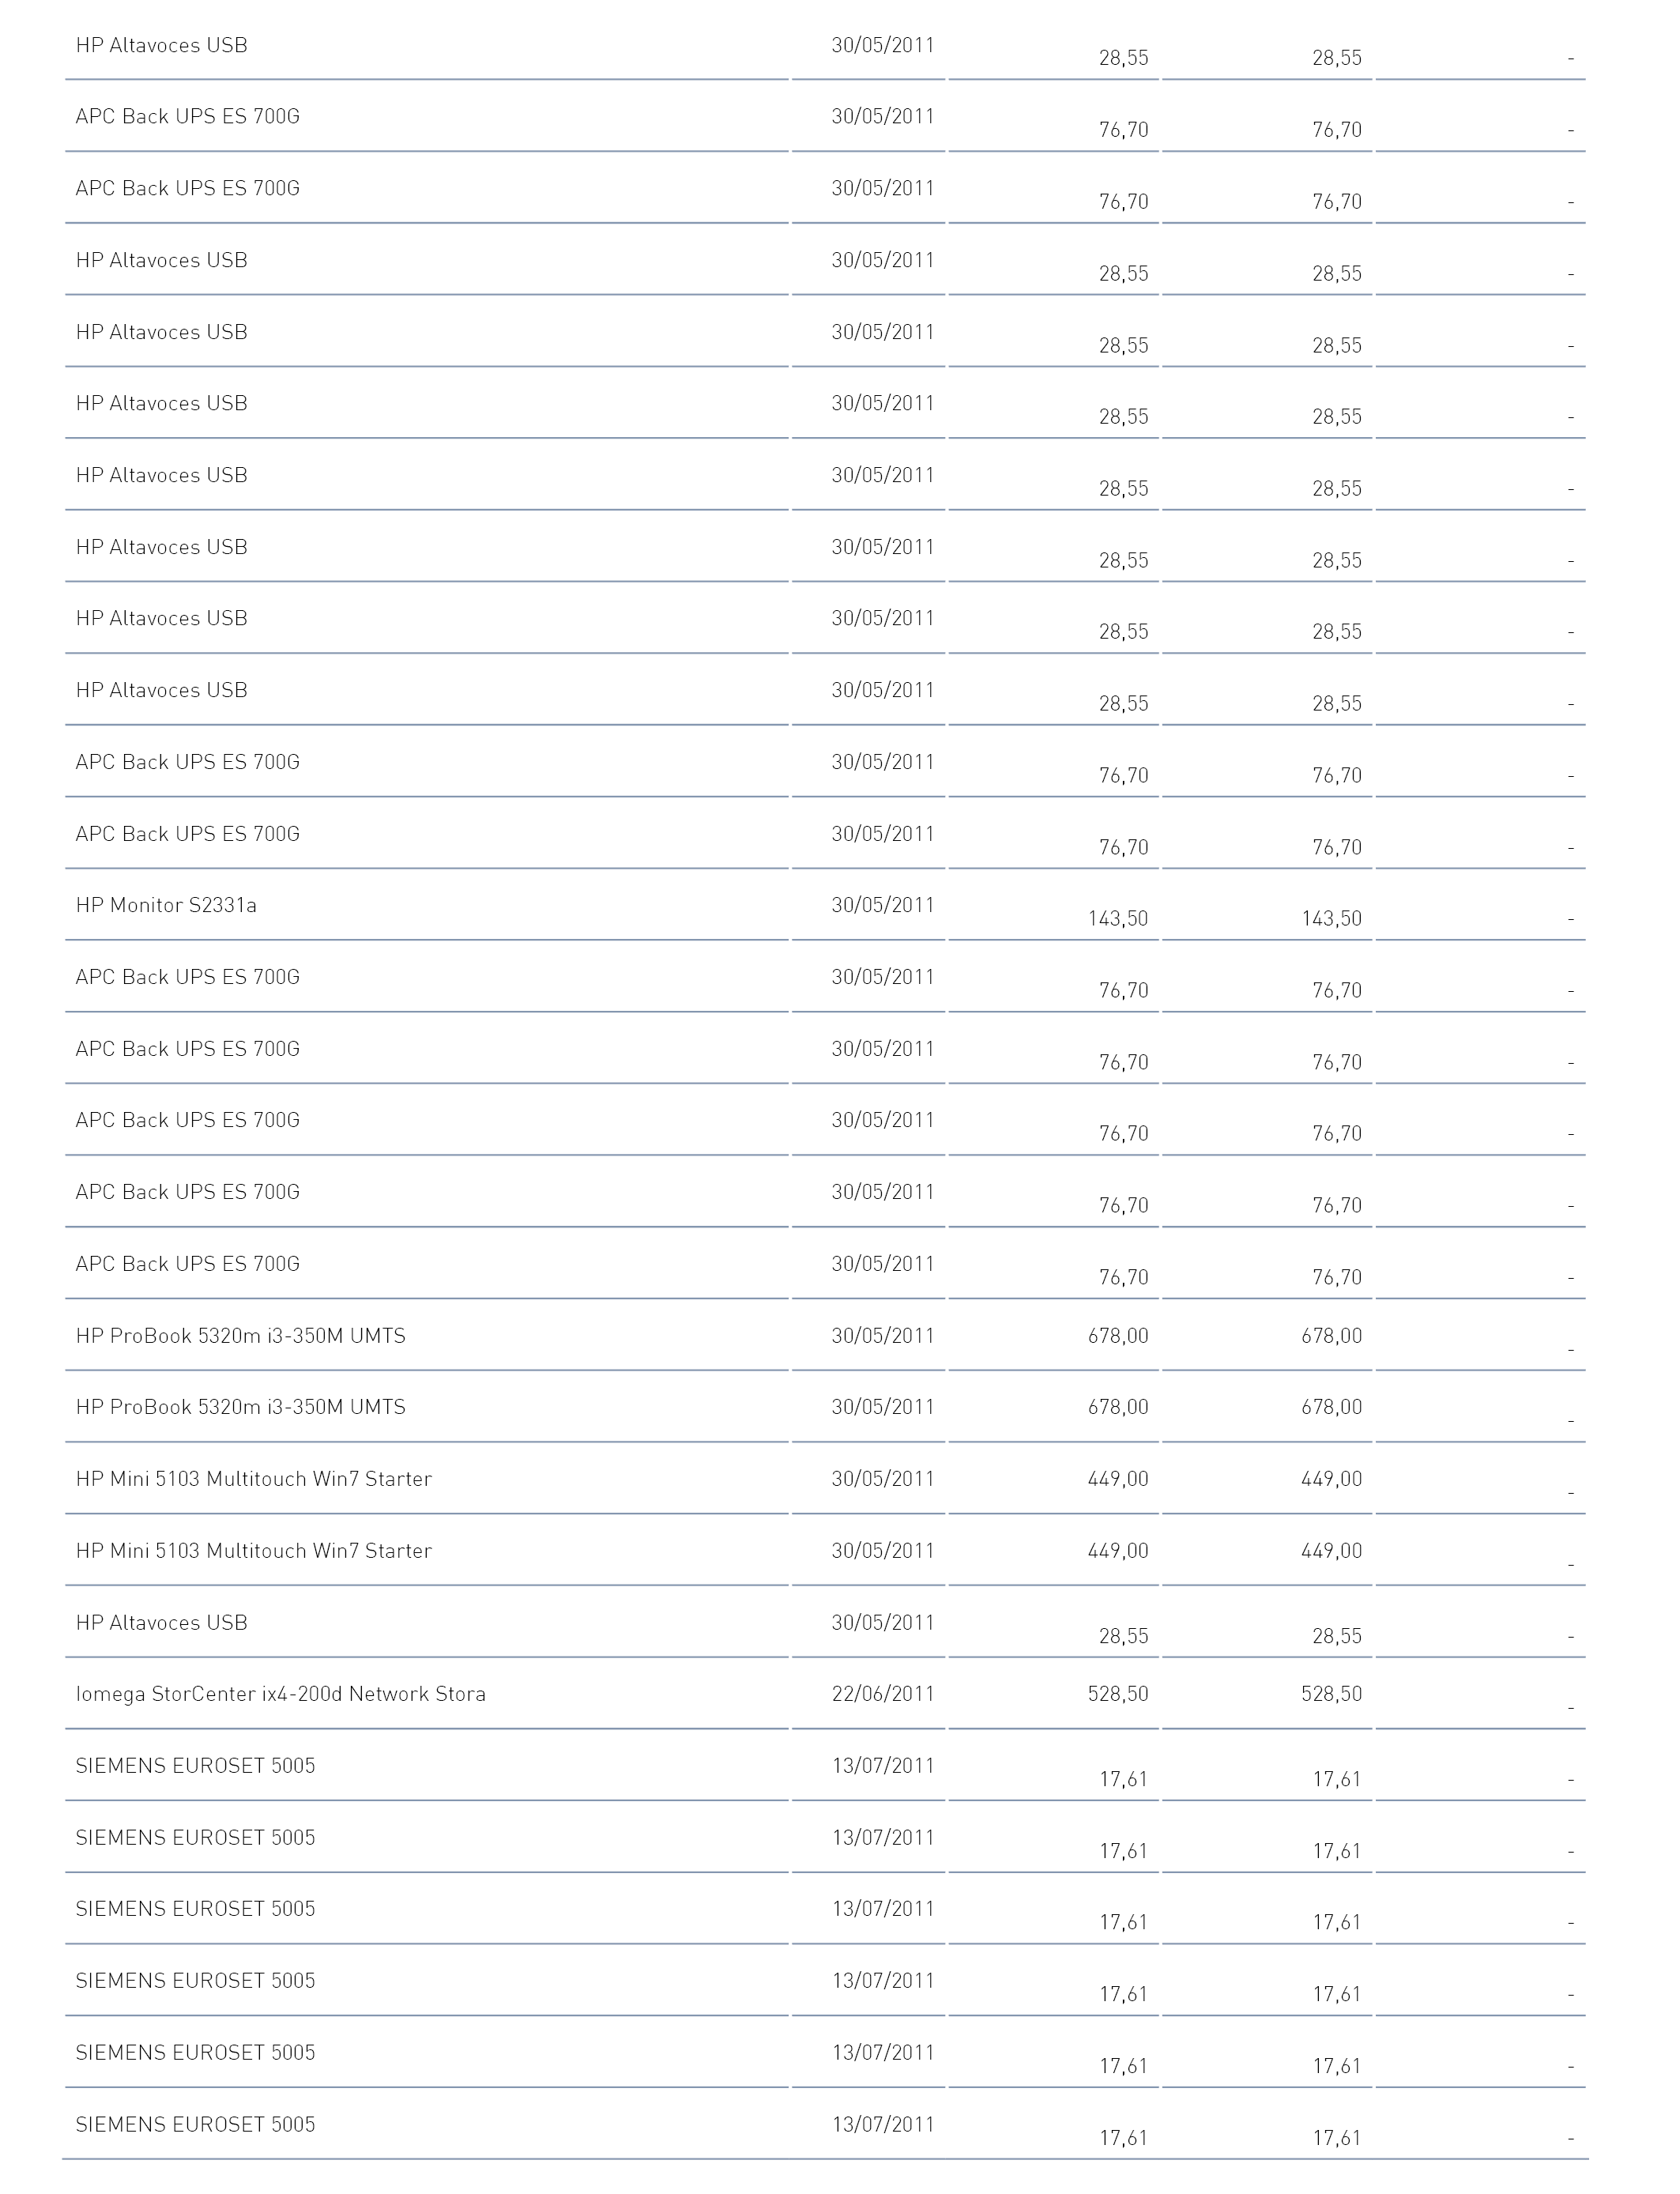The width and height of the screenshot is (1680, 2194).
Task: Select the 528,50 amount in the Iomega row
Action: click(1118, 1694)
